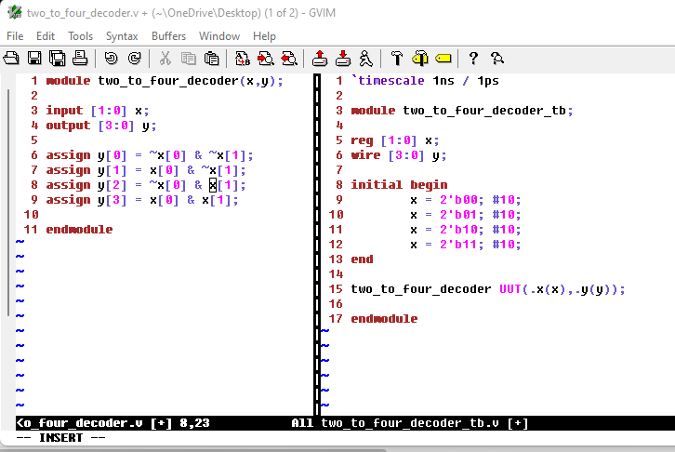Redo the change via toolbar icon
Viewport: 675px width, 452px height.
134,59
